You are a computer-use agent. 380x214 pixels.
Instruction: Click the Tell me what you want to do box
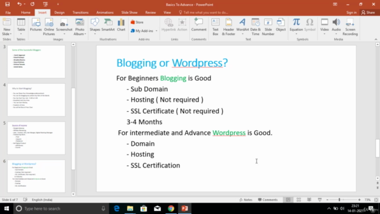coord(204,12)
